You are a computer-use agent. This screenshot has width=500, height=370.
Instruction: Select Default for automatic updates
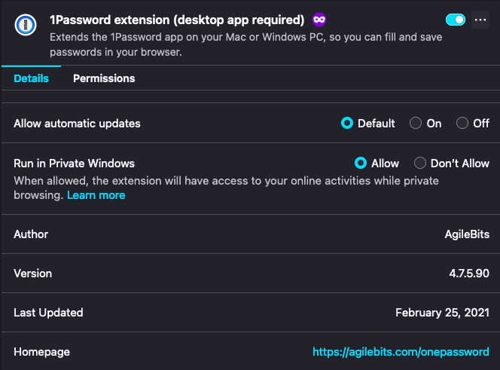[x=347, y=124]
